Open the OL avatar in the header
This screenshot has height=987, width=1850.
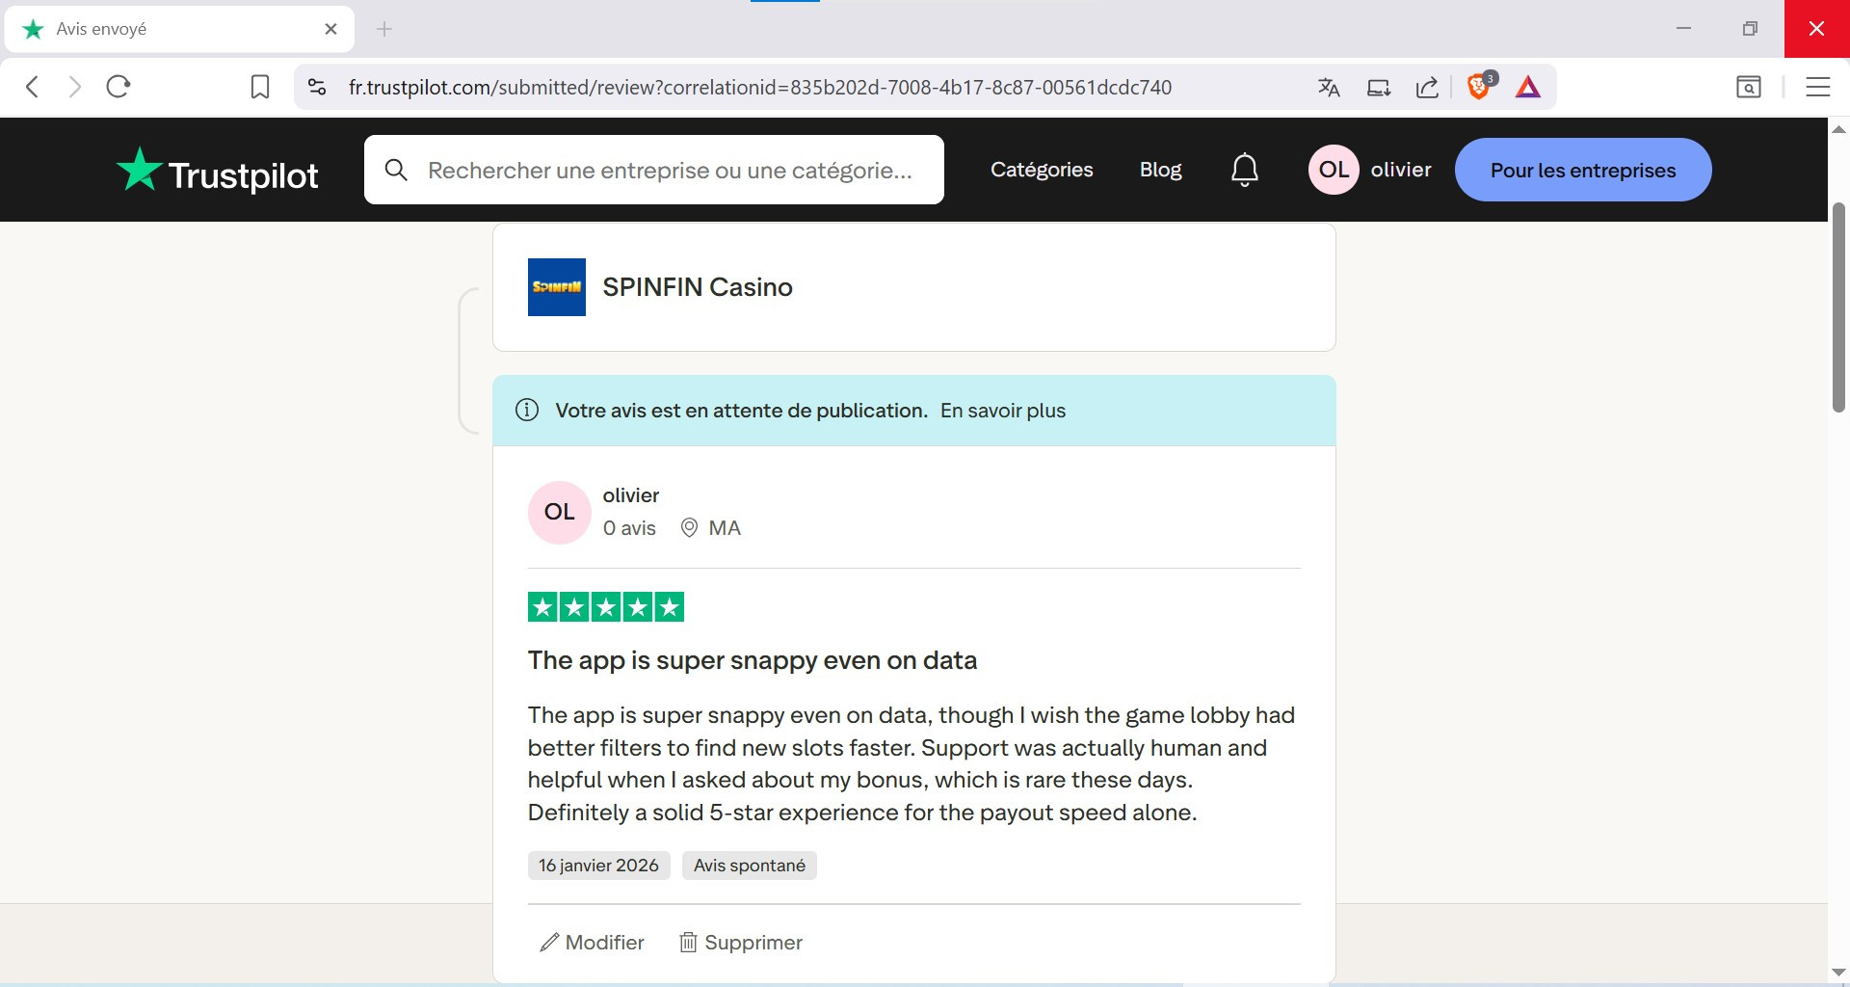coord(1334,170)
